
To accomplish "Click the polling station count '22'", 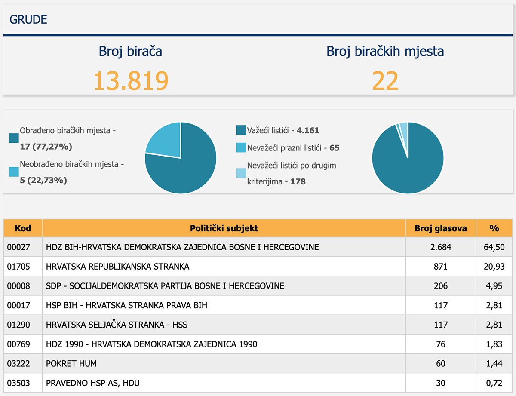I will pos(385,80).
